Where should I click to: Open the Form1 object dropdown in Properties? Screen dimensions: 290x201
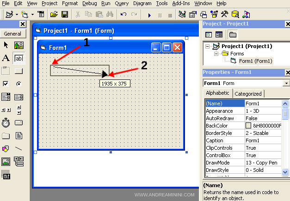tap(286, 83)
